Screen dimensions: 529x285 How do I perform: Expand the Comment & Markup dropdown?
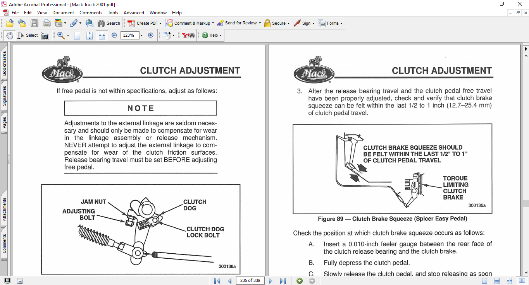[x=214, y=23]
